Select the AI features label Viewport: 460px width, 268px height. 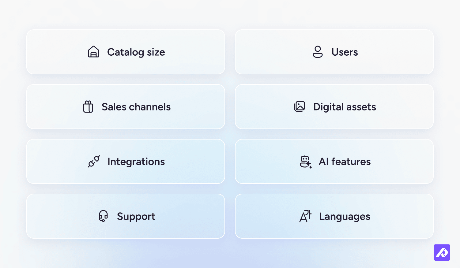345,162
